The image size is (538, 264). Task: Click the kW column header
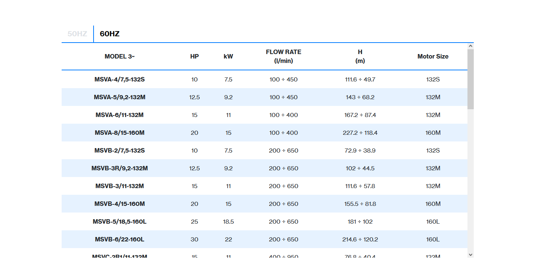(228, 56)
